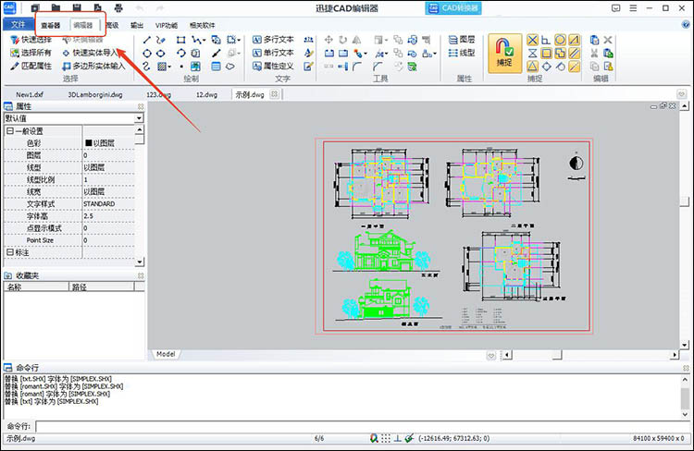Click the delete X icon in edit group
Screen dimensions: 694x451
tap(608, 40)
